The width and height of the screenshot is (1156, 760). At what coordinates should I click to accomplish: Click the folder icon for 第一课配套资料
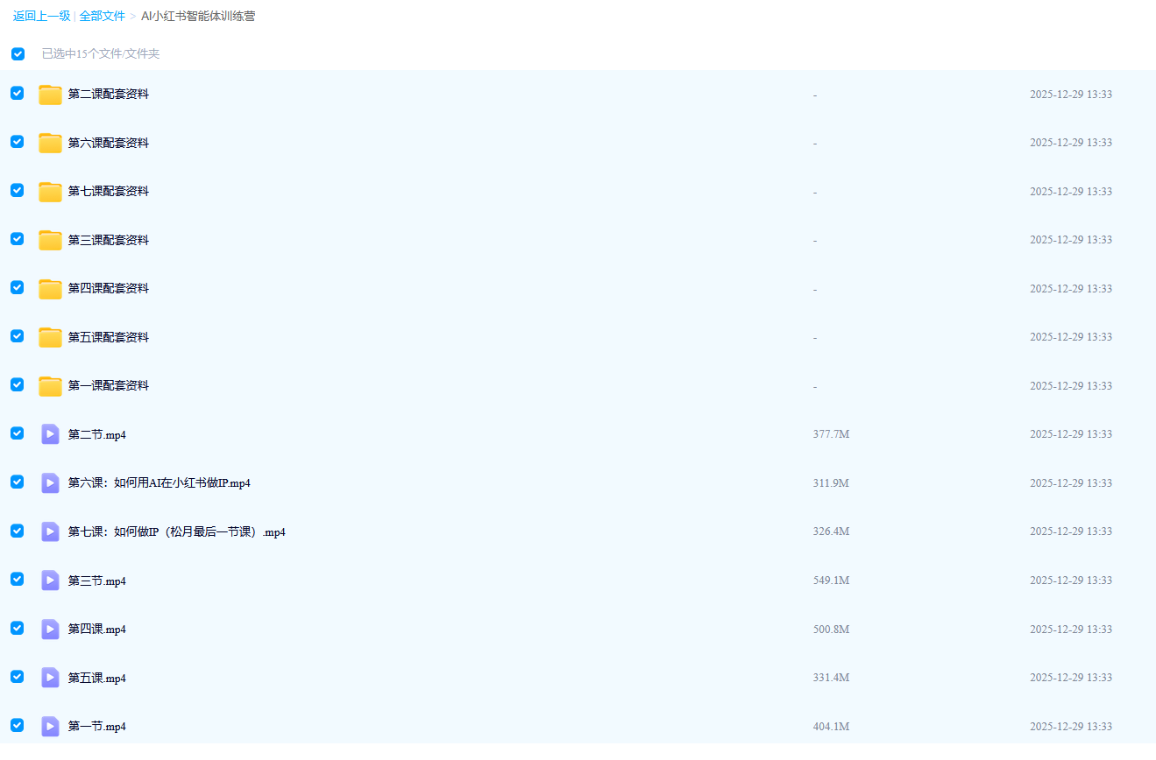[x=50, y=386]
